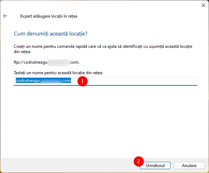Click the 'Expert adăugare locații în rețea' title
The height and width of the screenshot is (173, 209).
point(49,16)
